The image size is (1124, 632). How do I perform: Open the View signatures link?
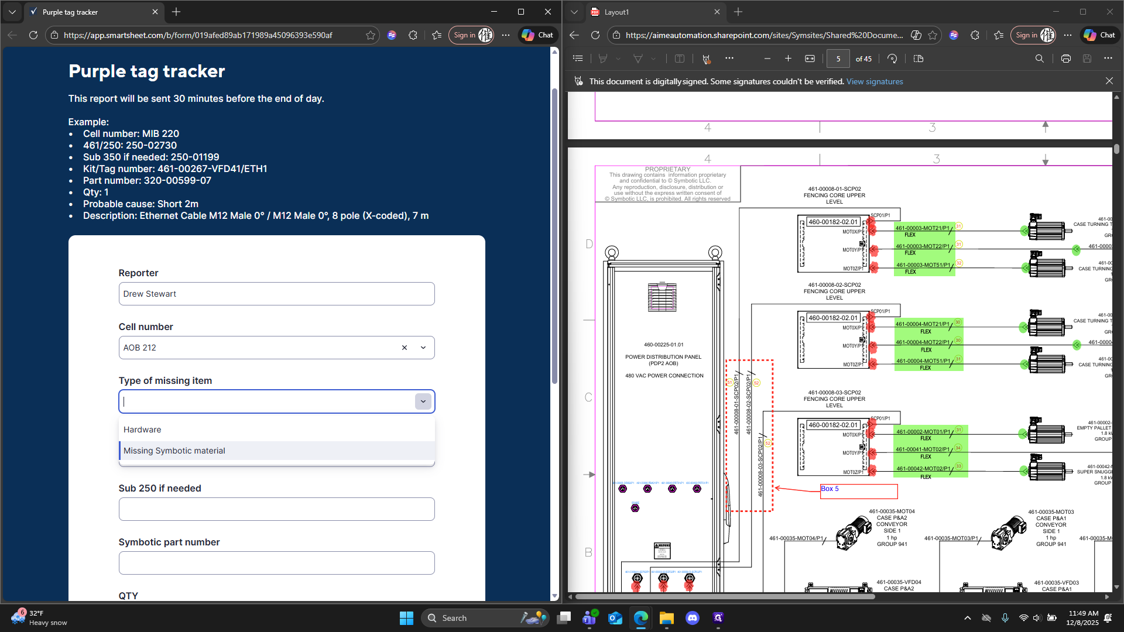(874, 81)
